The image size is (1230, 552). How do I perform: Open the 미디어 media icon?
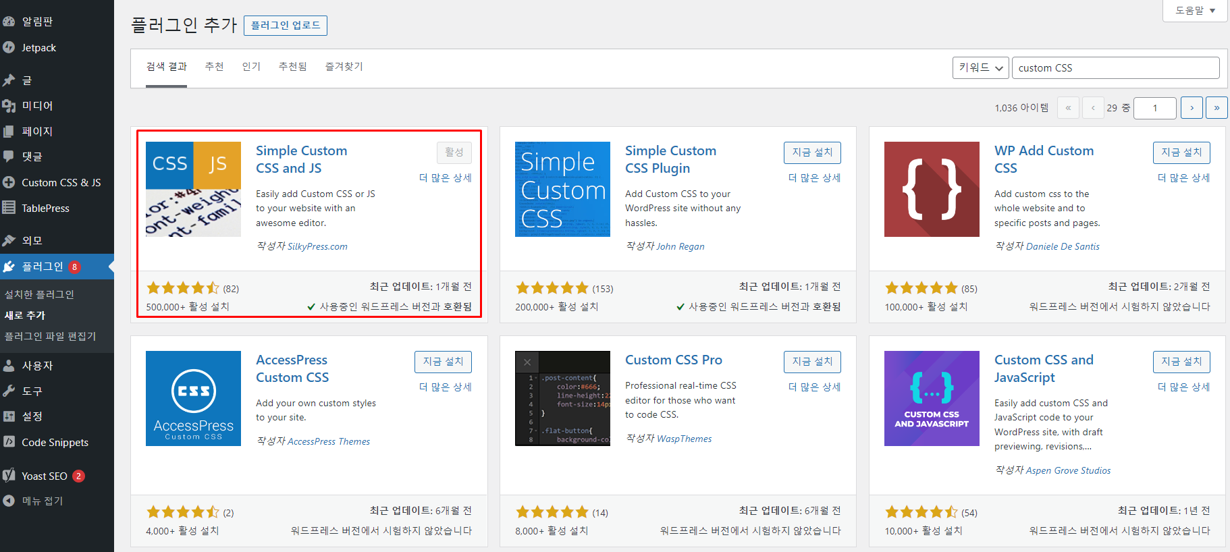9,106
